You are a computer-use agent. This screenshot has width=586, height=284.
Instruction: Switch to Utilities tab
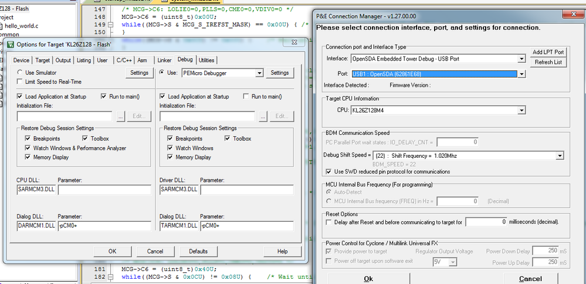[206, 60]
